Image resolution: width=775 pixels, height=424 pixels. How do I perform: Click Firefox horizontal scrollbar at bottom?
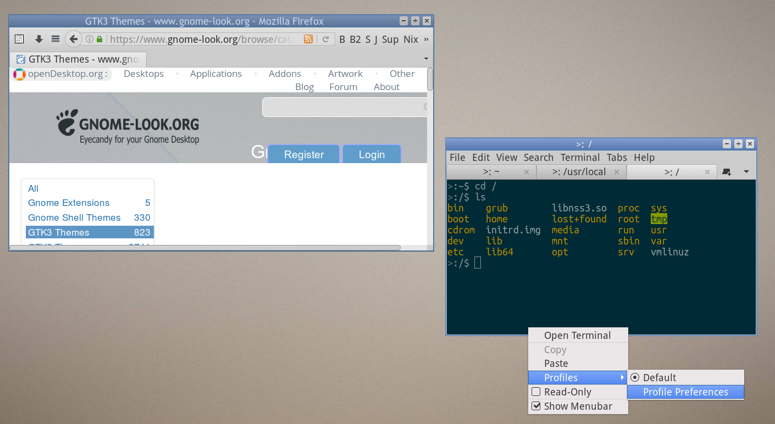(x=205, y=248)
